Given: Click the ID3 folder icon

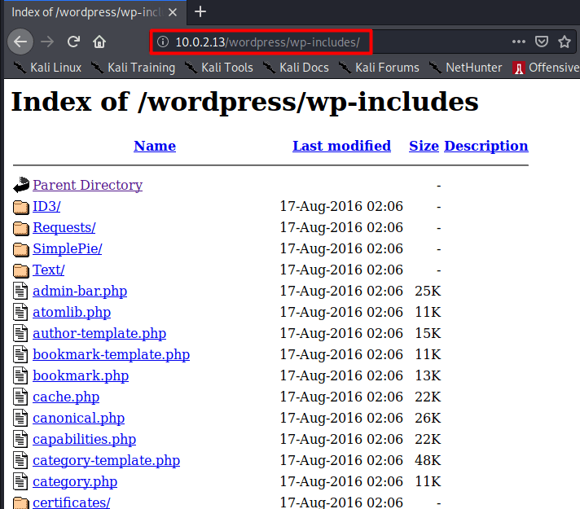Looking at the screenshot, I should (20, 207).
